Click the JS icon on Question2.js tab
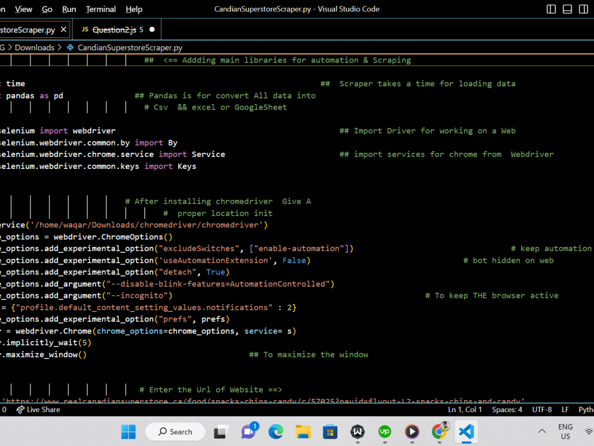594x446 pixels. pyautogui.click(x=85, y=29)
